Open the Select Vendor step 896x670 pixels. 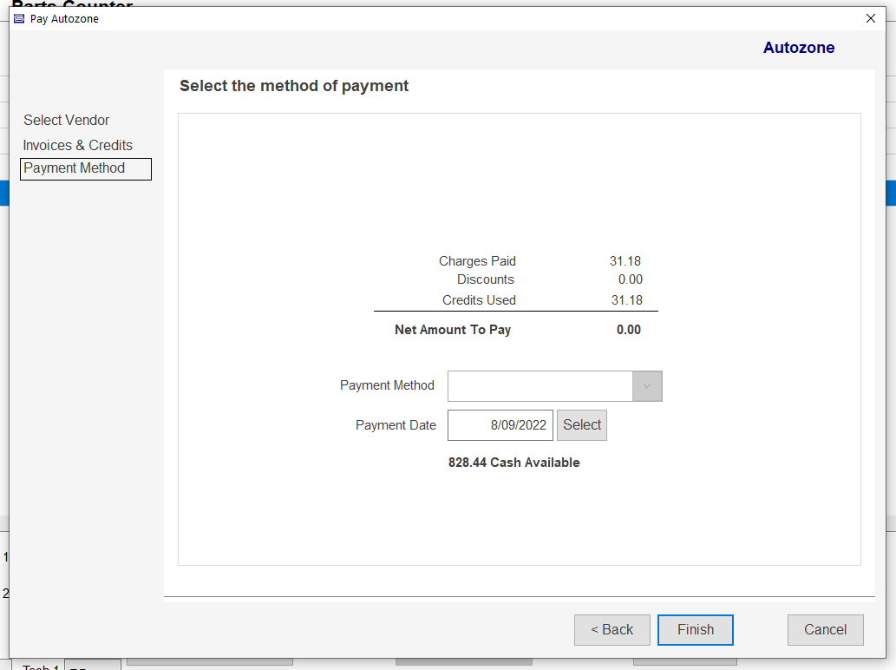click(66, 120)
